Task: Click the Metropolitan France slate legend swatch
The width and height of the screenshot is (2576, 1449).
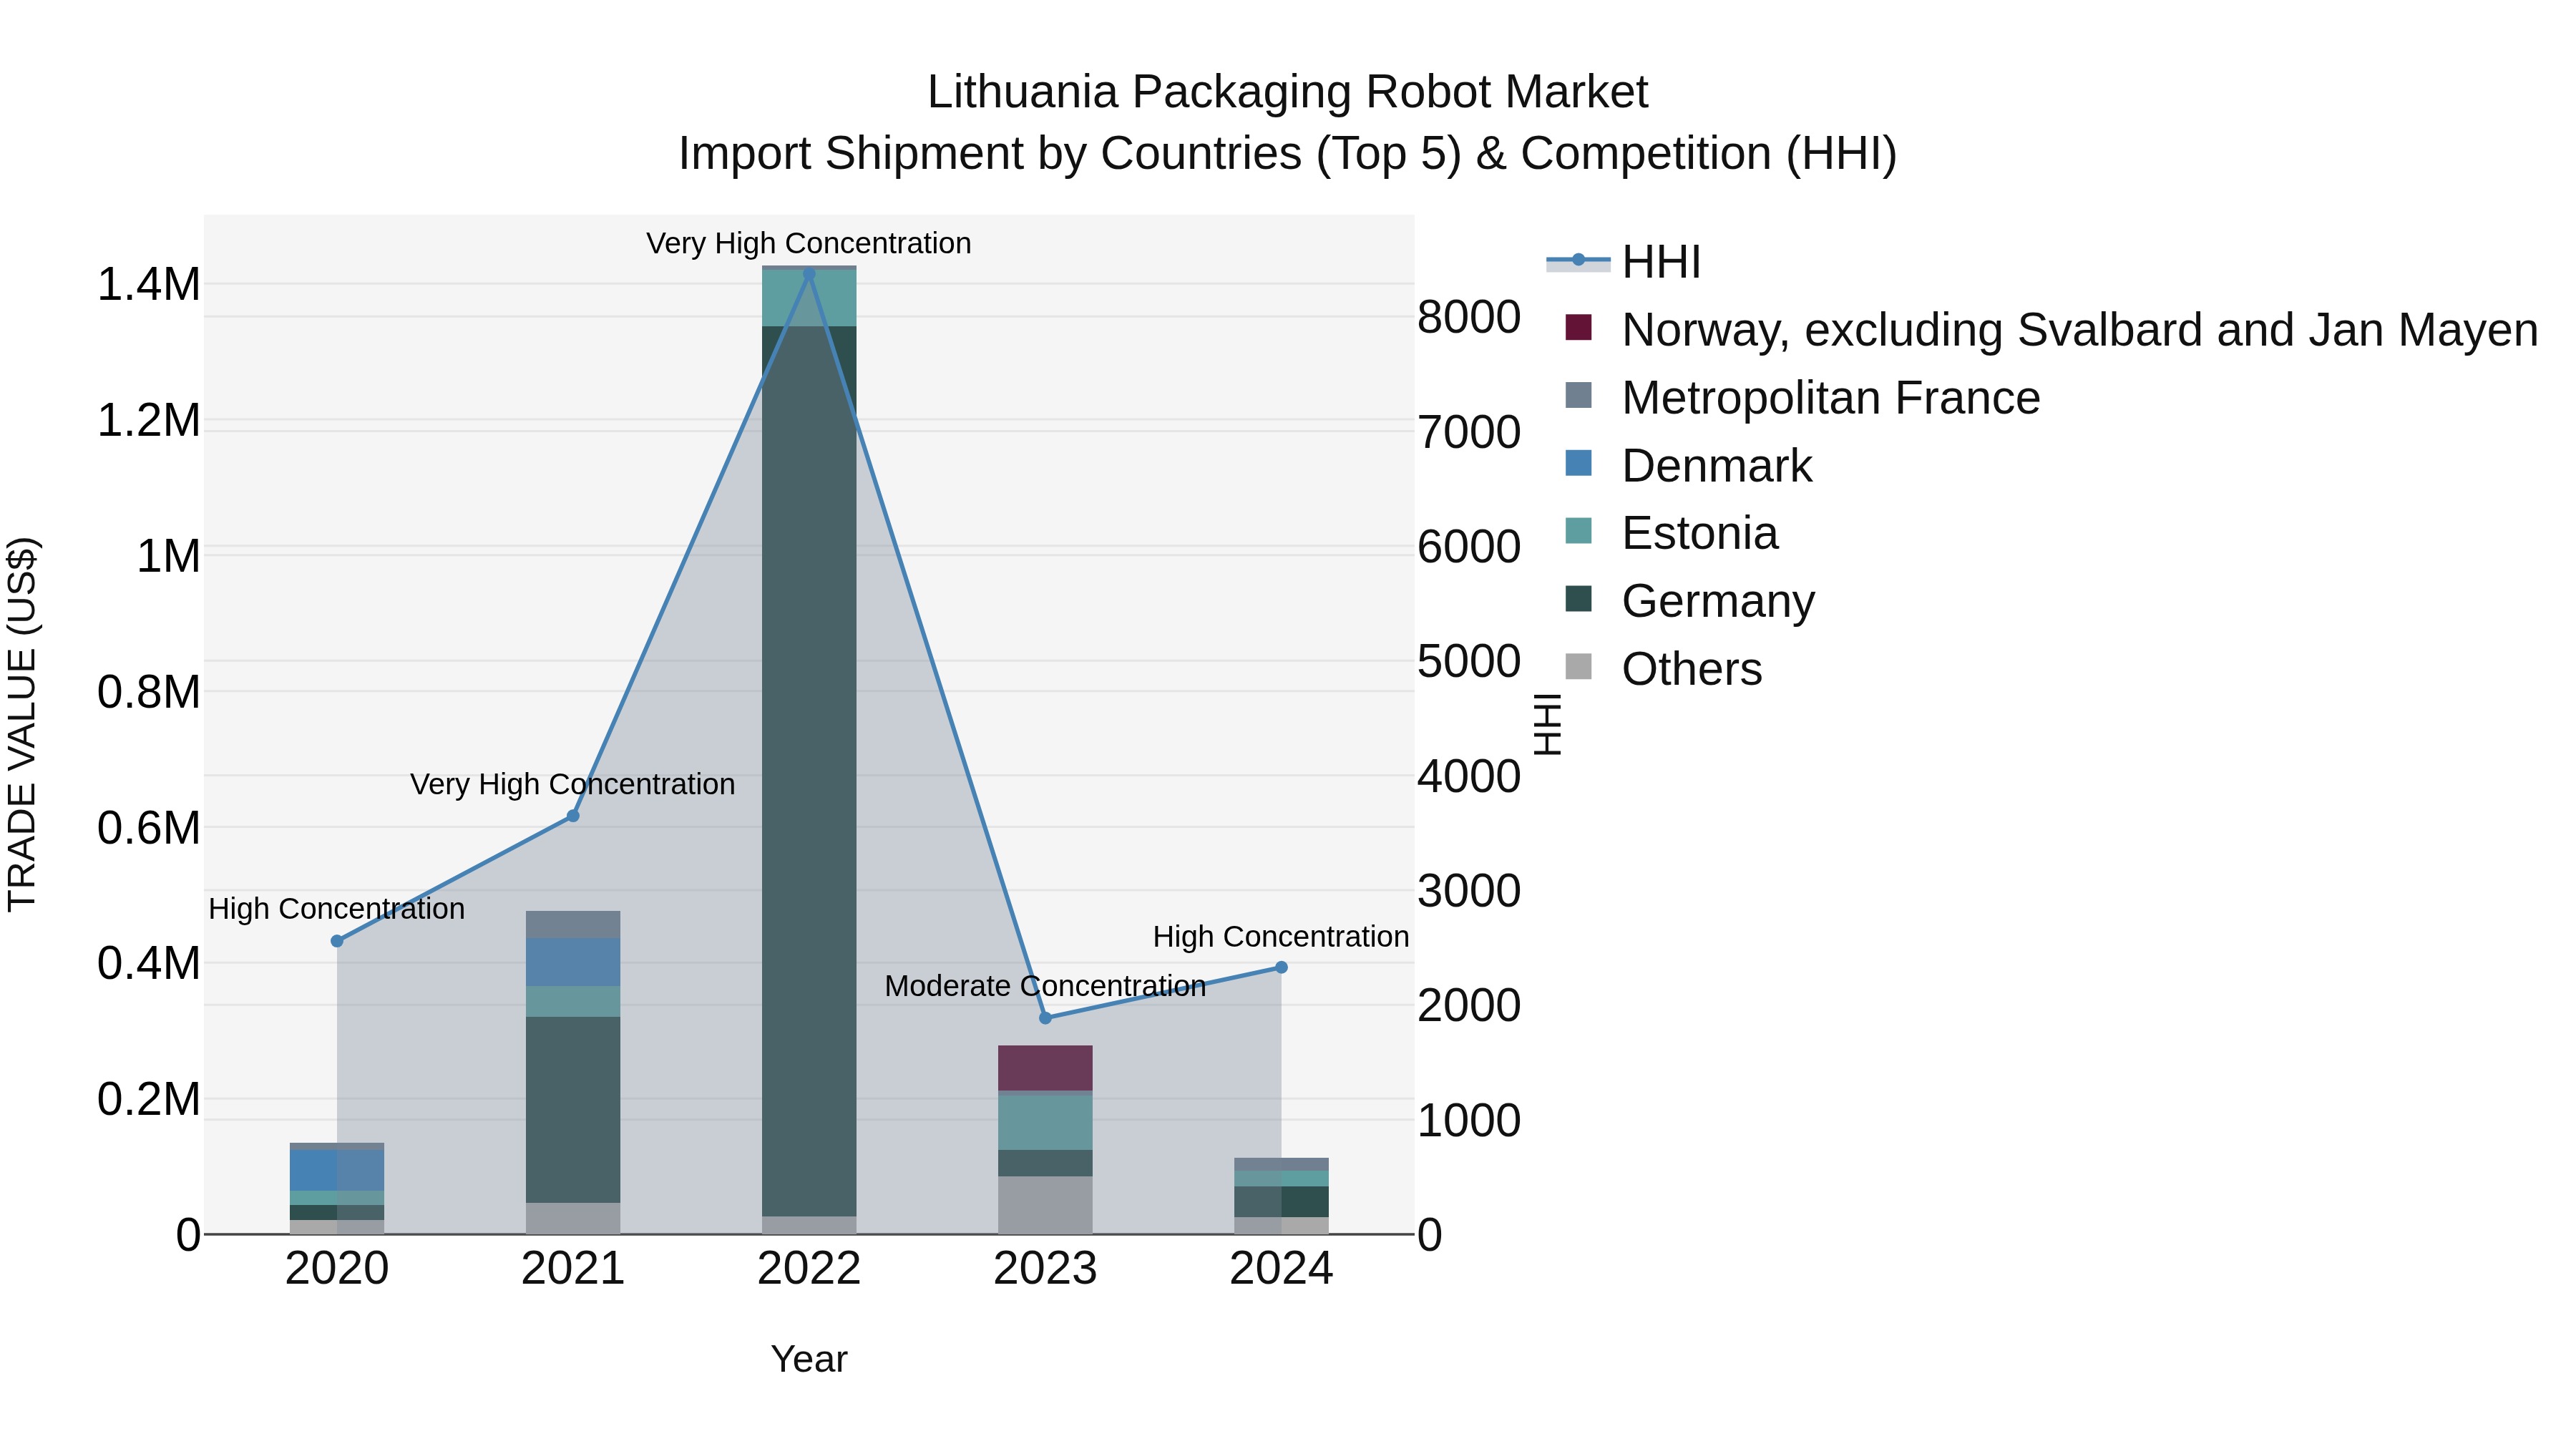Action: (x=1578, y=395)
